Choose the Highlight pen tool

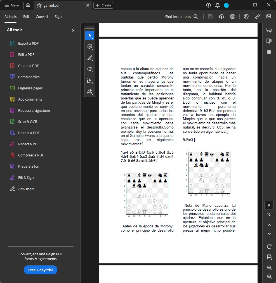pyautogui.click(x=90, y=58)
